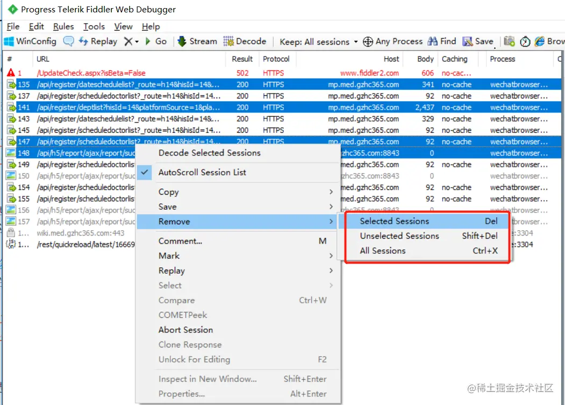Choose Abort Session
Viewport: 565px width, 405px height.
tap(238, 330)
